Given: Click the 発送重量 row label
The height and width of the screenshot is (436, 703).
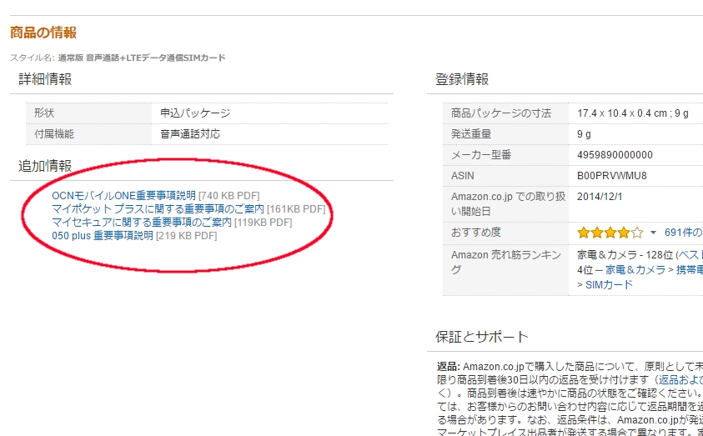Looking at the screenshot, I should pyautogui.click(x=471, y=134).
